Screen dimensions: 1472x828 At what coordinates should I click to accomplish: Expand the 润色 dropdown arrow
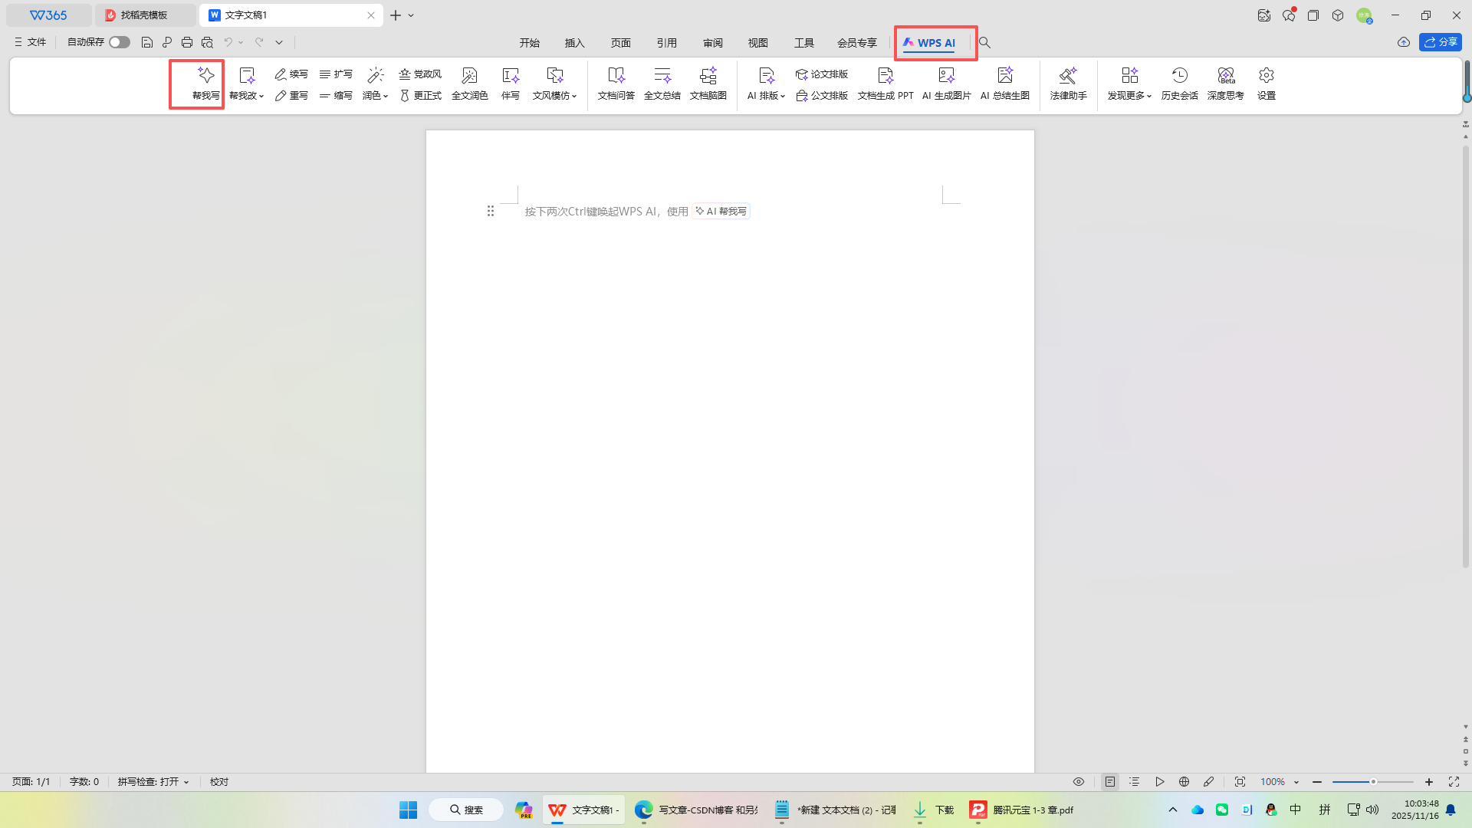386,97
